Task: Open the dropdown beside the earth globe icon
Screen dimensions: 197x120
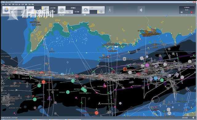Action: pos(97,8)
